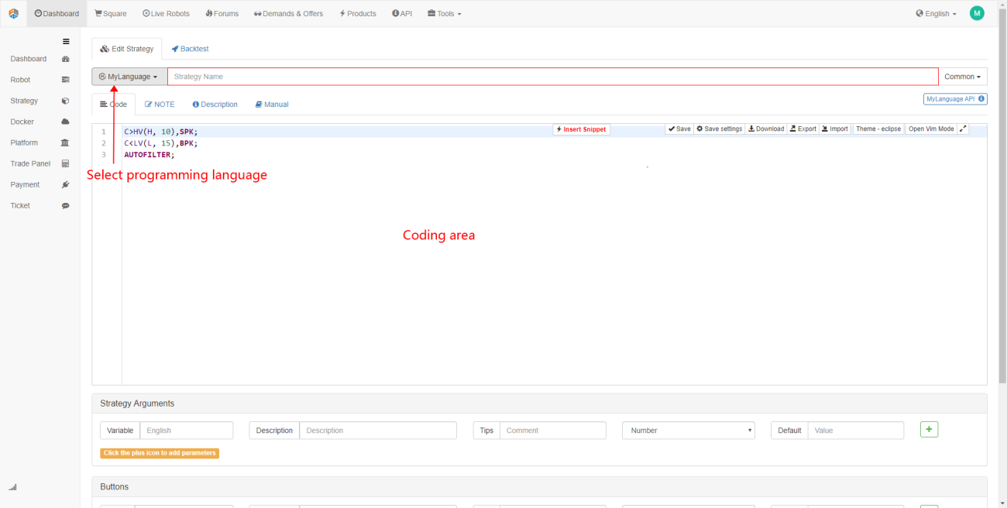Click the signal strength icon at bottom left
The image size is (1007, 508).
12,487
